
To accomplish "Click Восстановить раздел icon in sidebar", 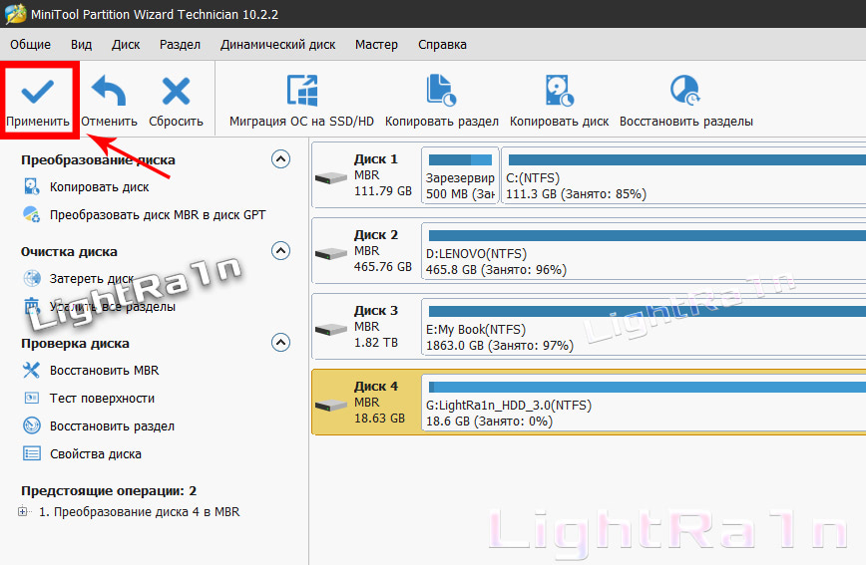I will click(x=32, y=425).
